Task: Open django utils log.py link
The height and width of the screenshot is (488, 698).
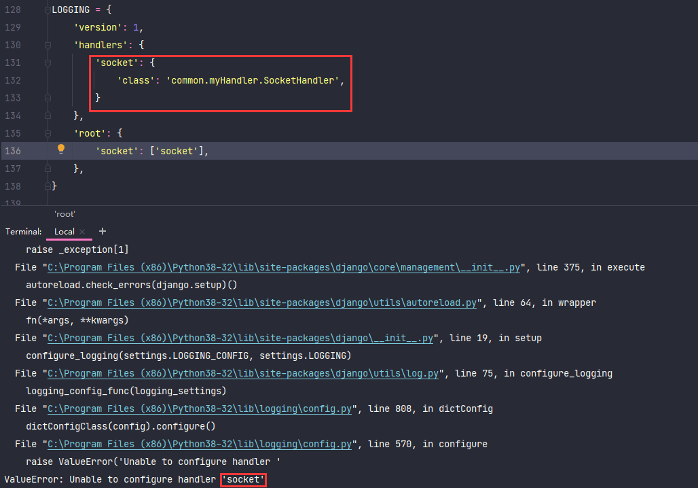Action: click(x=243, y=373)
